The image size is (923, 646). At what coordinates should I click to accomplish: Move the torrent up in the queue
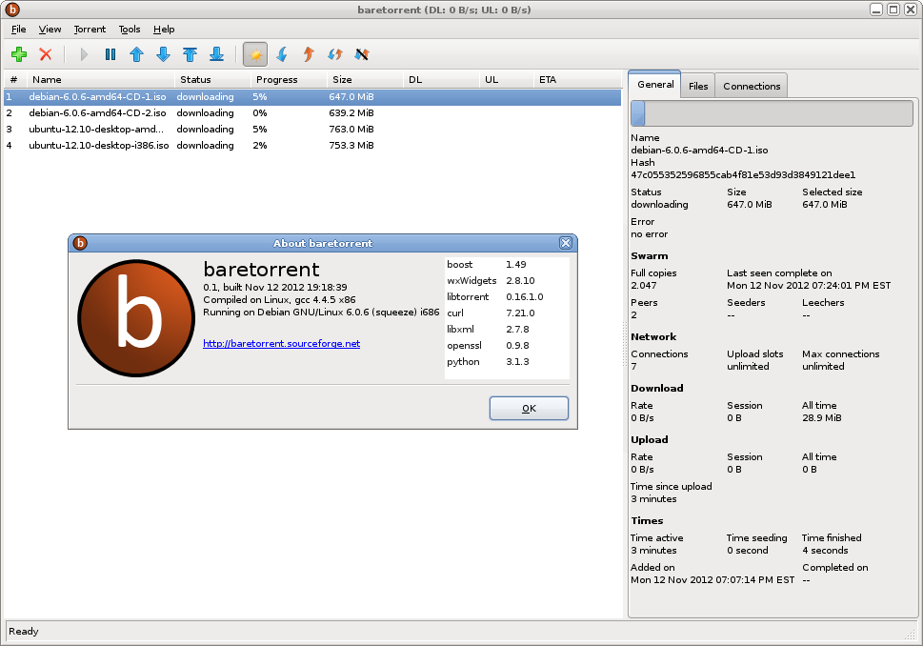click(136, 54)
